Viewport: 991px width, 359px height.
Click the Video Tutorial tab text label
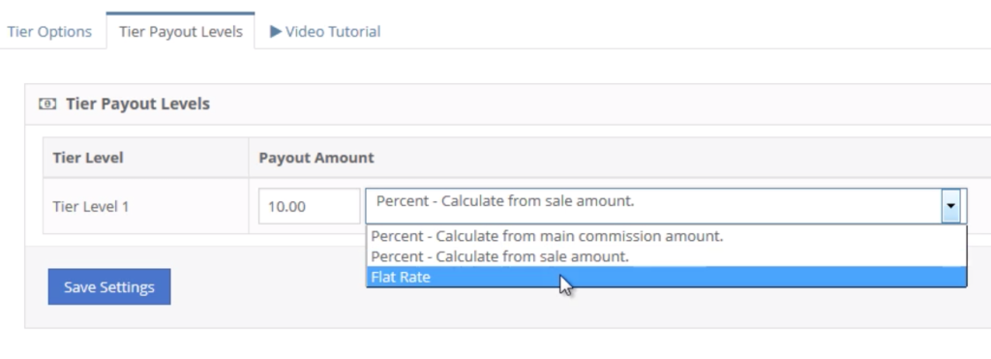(x=333, y=31)
